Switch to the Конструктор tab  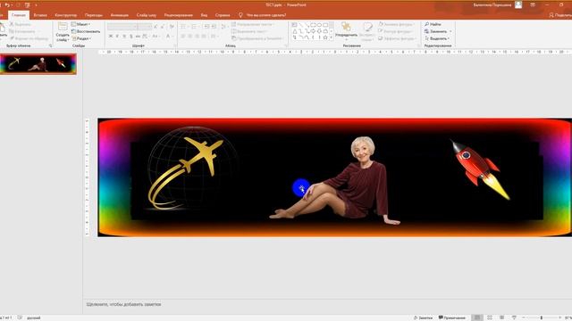(x=66, y=15)
